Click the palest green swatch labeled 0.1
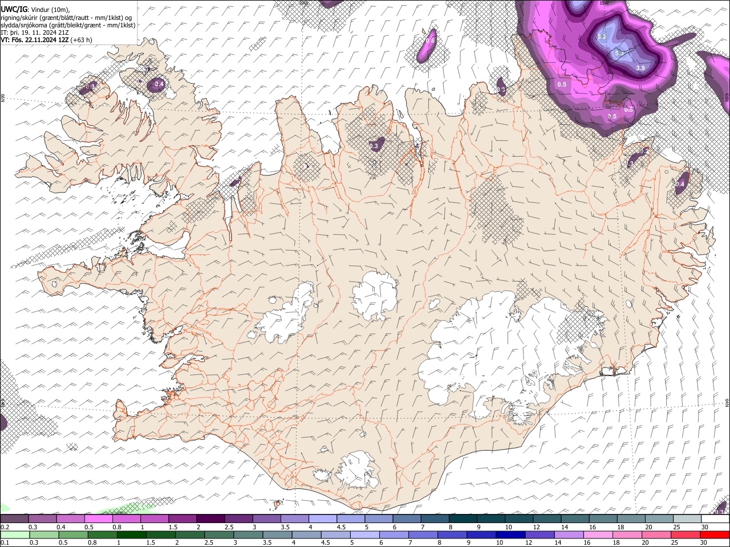This screenshot has width=730, height=547. (15, 535)
